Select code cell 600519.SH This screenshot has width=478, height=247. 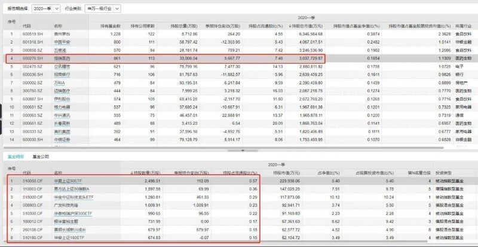(x=32, y=34)
